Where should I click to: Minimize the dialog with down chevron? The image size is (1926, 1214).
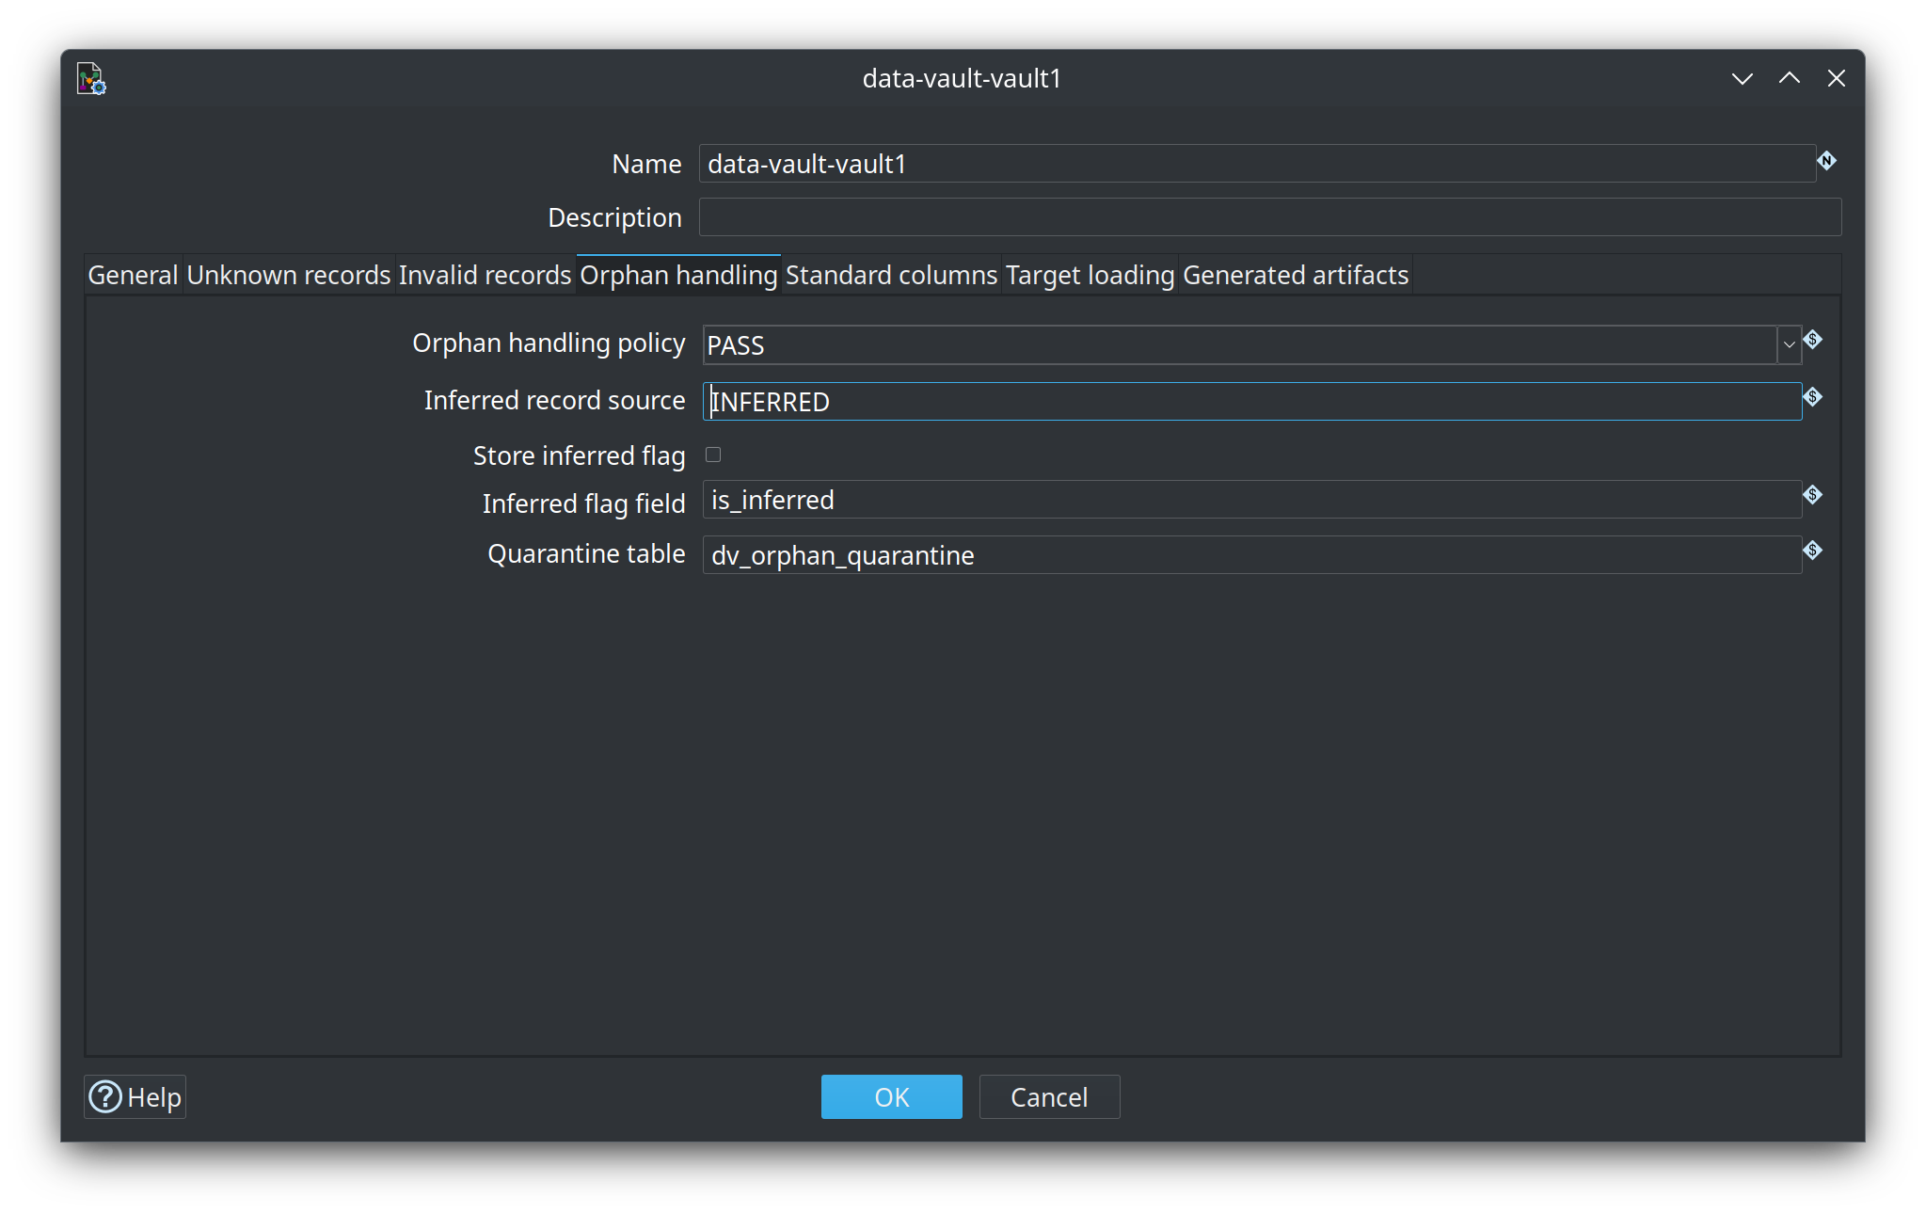[1742, 79]
